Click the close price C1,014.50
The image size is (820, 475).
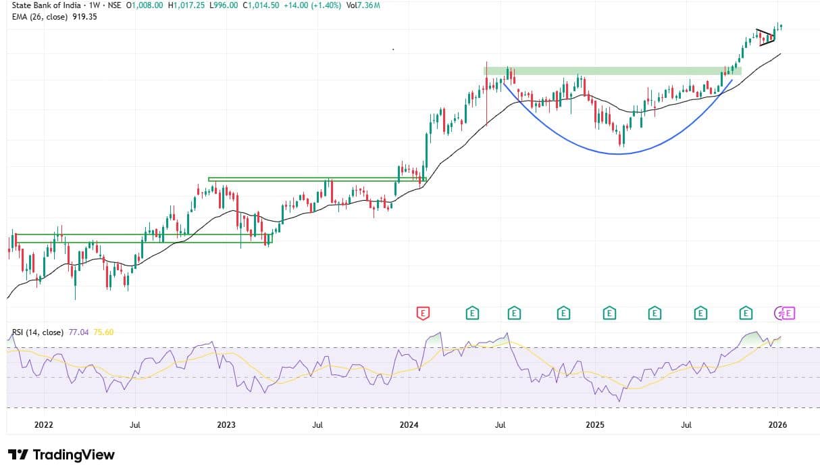[x=261, y=5]
